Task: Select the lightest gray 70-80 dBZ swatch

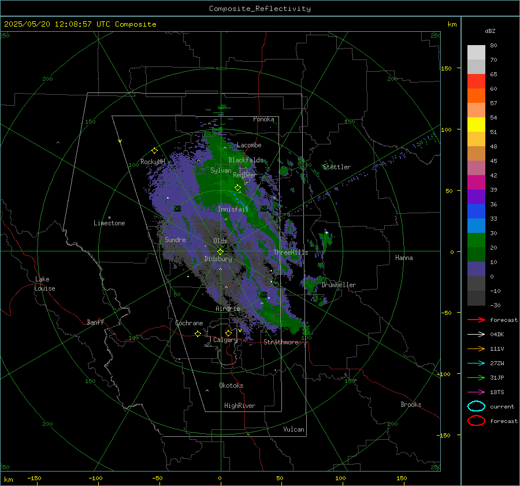Action: [x=476, y=52]
